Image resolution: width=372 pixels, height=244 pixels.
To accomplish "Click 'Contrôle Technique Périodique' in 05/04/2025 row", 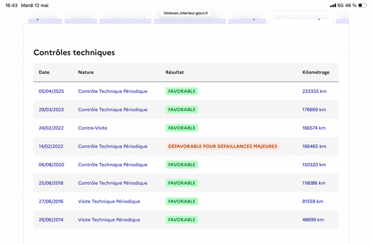I will point(113,91).
